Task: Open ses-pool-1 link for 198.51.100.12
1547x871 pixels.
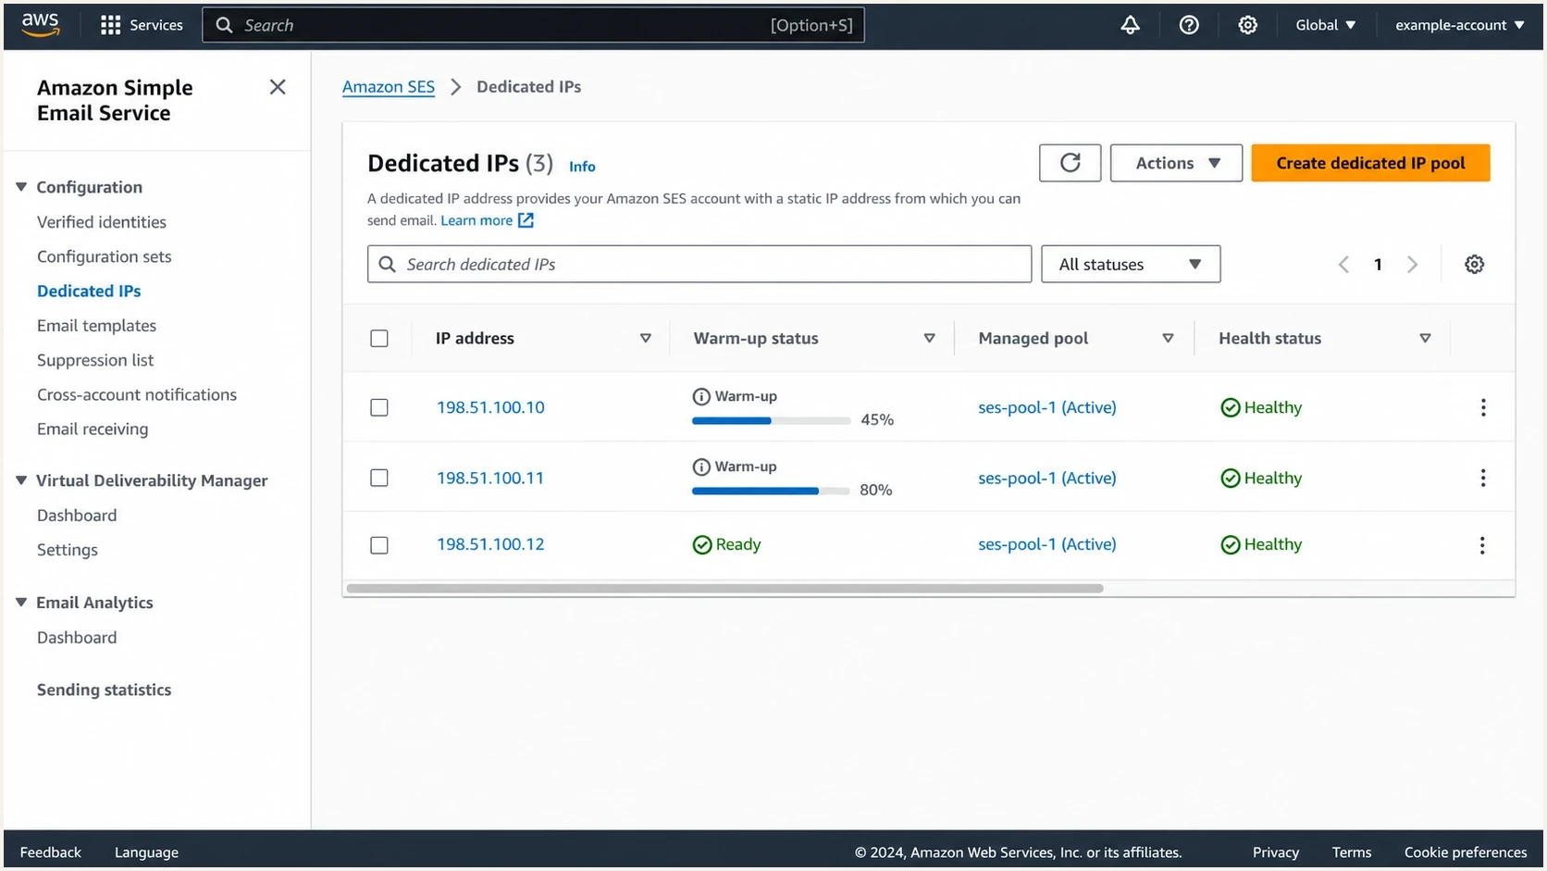Action: coord(1047,544)
